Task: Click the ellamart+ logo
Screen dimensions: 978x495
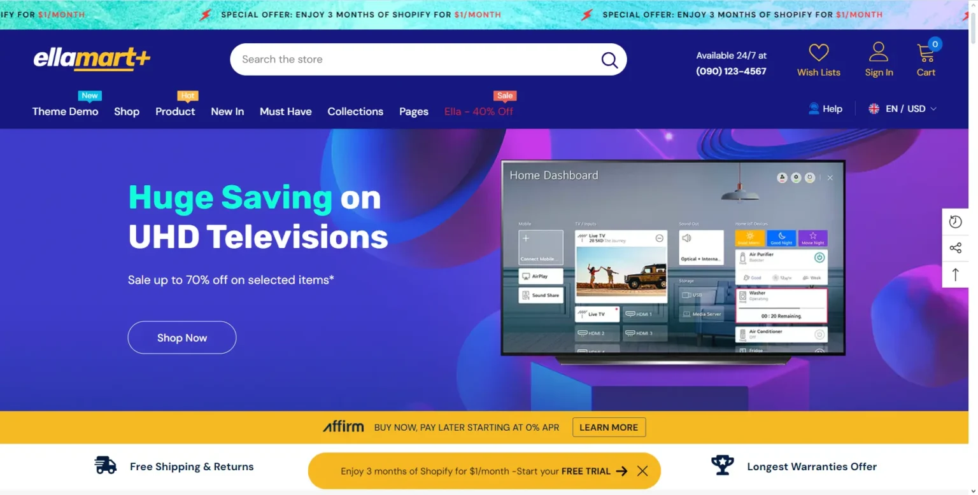Action: 92,59
